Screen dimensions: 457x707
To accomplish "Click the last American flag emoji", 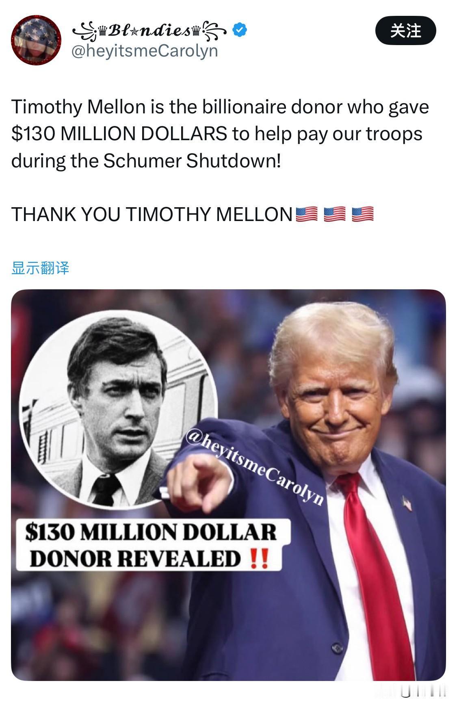I will click(362, 214).
